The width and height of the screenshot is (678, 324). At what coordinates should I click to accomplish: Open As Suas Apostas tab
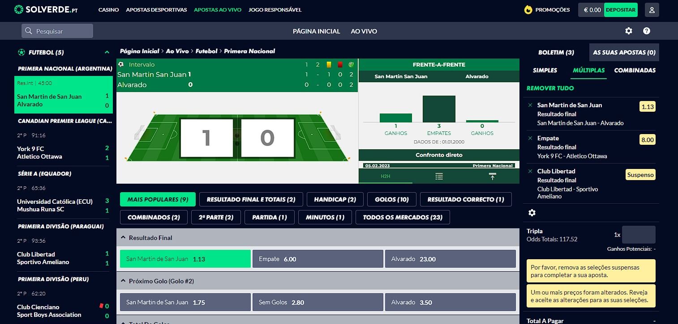[x=624, y=52]
